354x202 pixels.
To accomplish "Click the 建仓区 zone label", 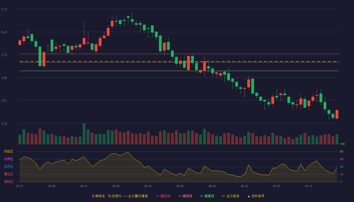I will click(x=9, y=174).
